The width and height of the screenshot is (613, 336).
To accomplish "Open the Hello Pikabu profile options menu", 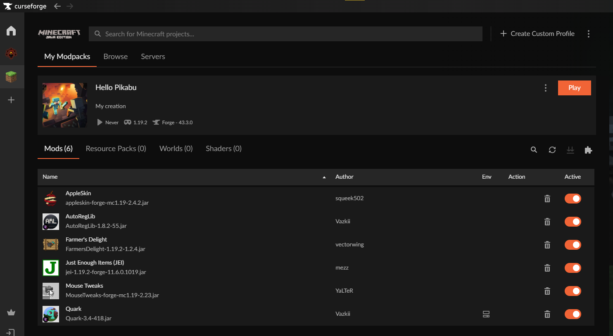I will [x=546, y=88].
